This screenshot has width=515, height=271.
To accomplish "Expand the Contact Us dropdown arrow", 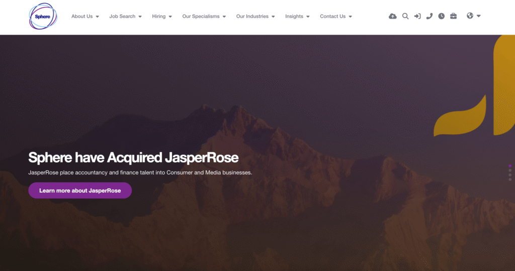I will [350, 17].
